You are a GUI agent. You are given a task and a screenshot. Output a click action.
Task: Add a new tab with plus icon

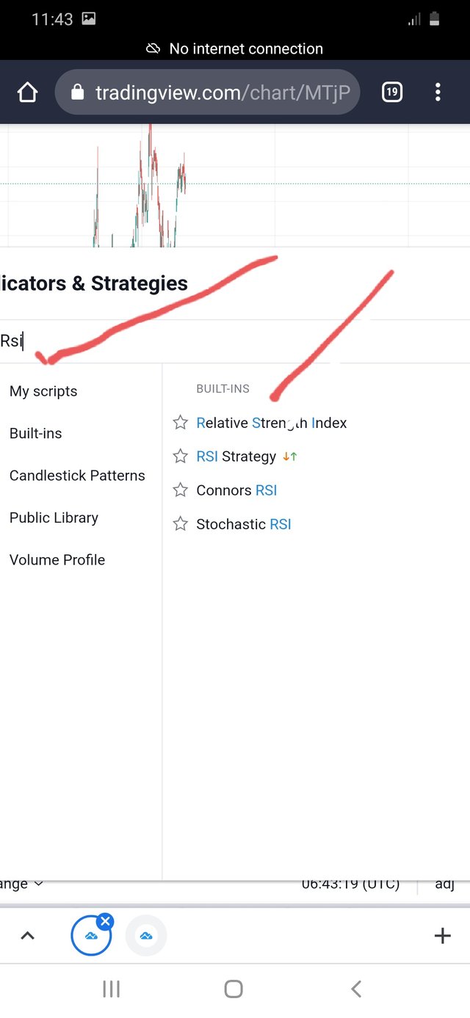click(x=442, y=935)
